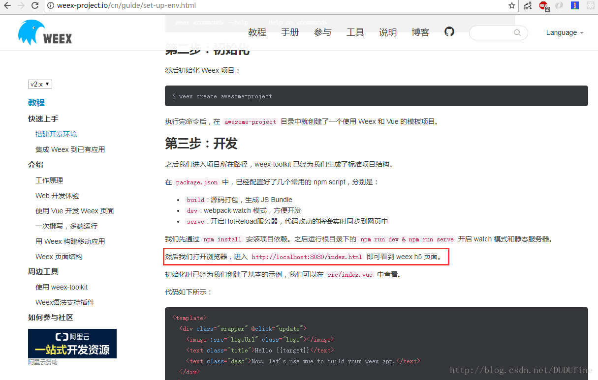Open the 手册 navigation menu item

click(x=290, y=32)
